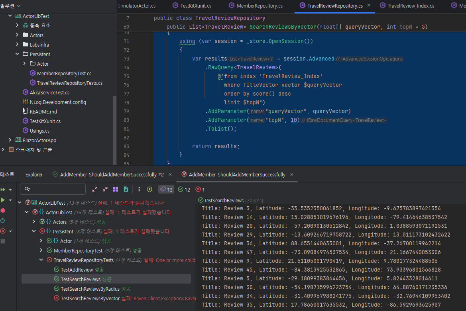
Task: Open README.md in the solution tree
Action: 43,111
